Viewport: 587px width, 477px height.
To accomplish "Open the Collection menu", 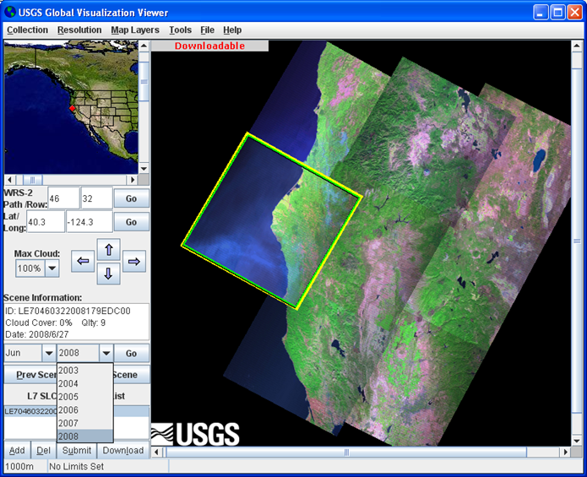I will (x=27, y=30).
